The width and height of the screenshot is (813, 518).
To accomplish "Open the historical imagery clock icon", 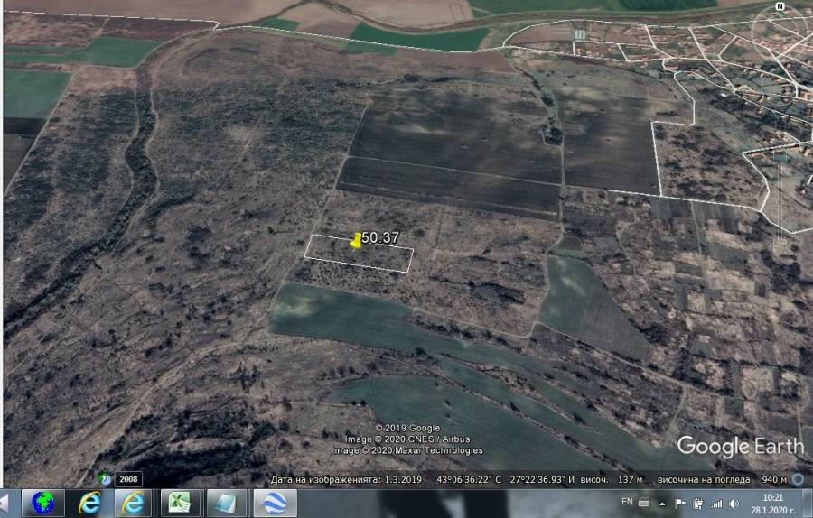I will pyautogui.click(x=105, y=477).
